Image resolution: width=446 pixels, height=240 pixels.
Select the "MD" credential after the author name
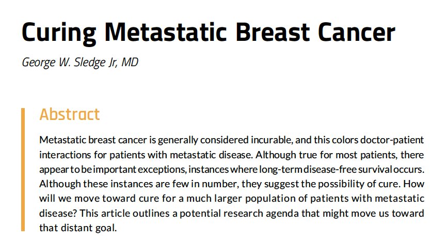[130, 62]
